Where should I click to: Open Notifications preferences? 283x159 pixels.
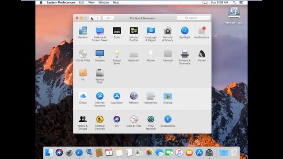click(x=202, y=32)
